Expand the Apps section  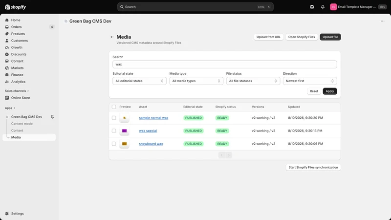tap(10, 108)
